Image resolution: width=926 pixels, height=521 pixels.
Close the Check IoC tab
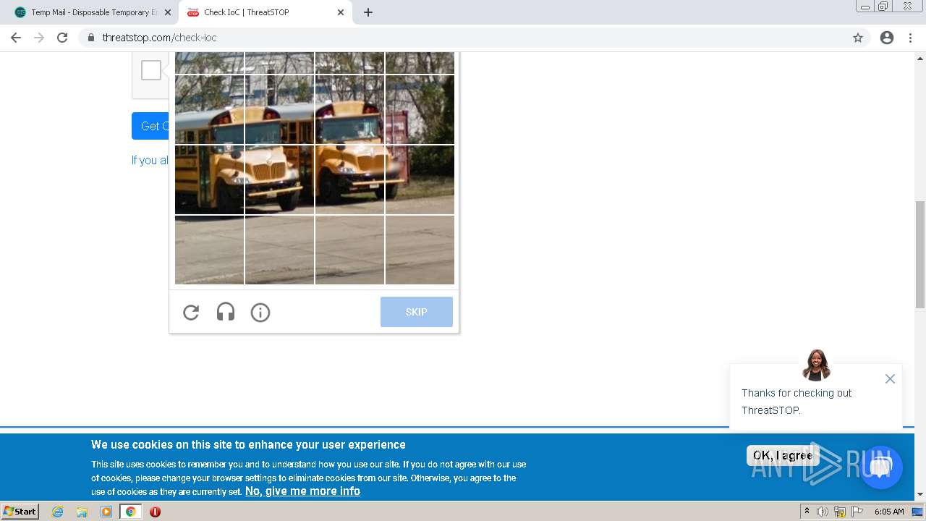point(341,12)
